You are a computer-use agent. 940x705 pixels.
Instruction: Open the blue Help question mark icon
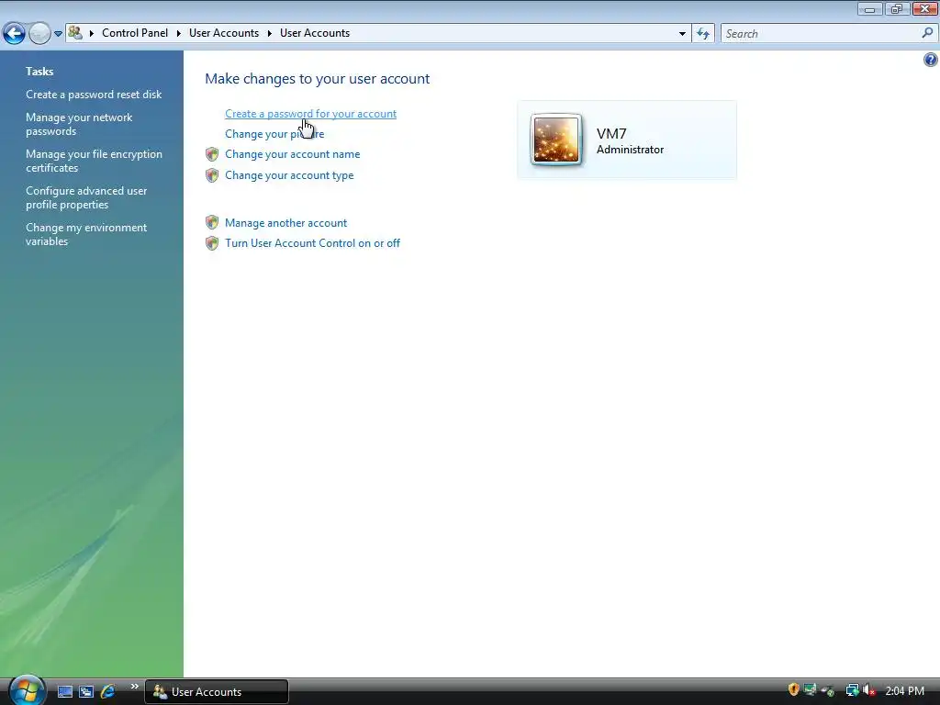[x=931, y=60]
